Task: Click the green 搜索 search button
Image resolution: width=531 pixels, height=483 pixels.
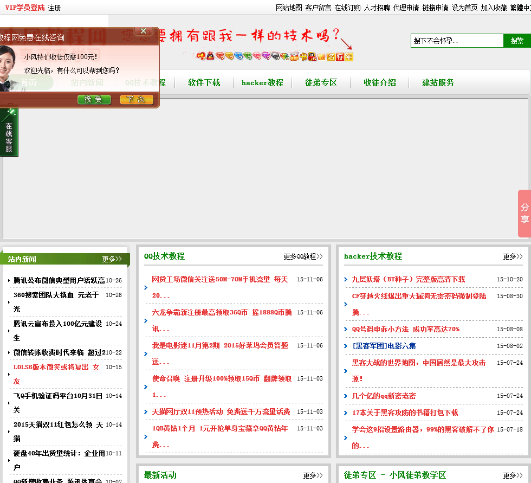Action: (x=517, y=41)
